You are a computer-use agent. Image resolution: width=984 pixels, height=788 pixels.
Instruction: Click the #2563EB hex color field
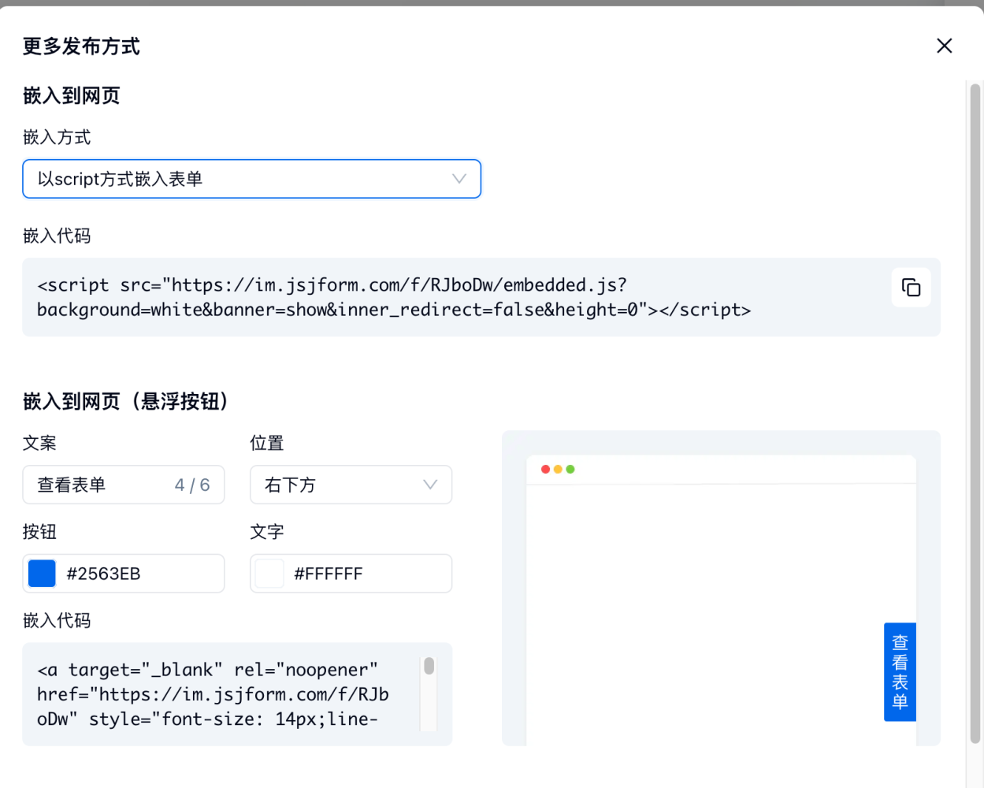click(x=138, y=574)
